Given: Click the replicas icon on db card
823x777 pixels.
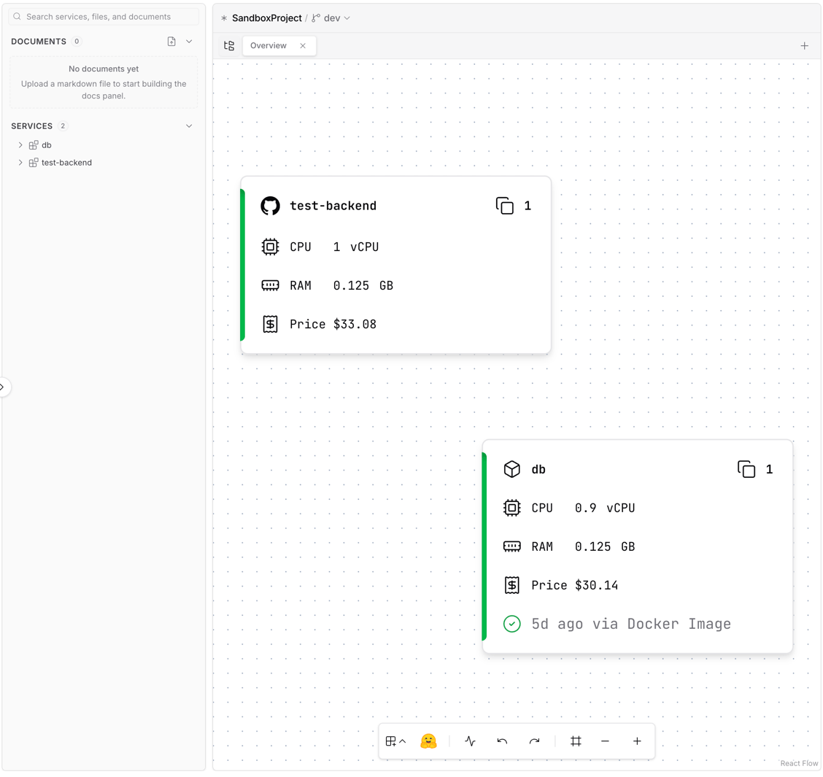Looking at the screenshot, I should click(746, 469).
